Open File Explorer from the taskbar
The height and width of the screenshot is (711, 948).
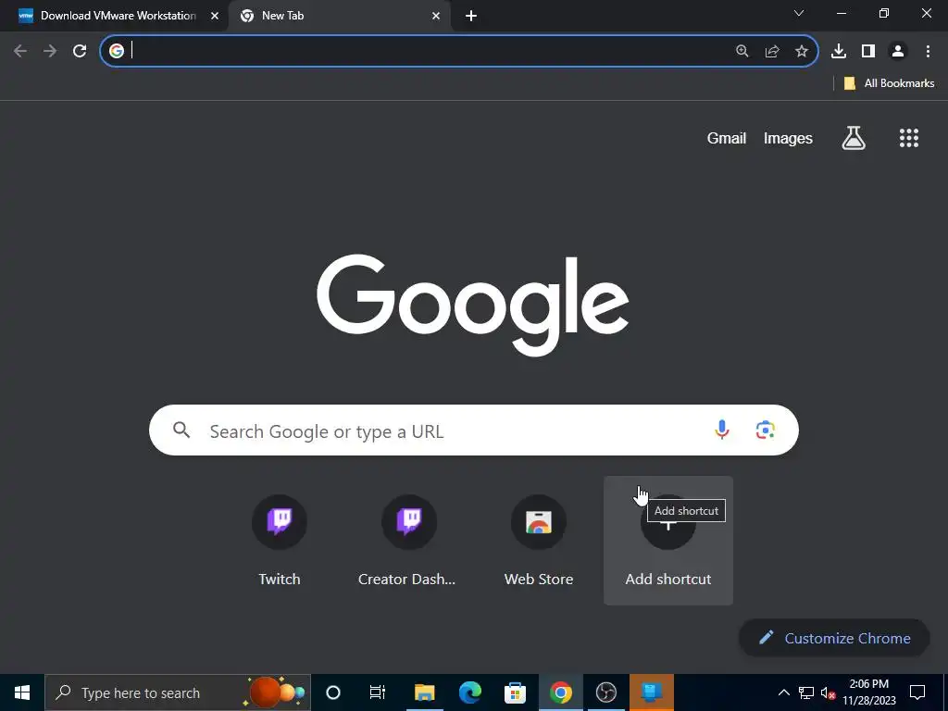pos(424,692)
